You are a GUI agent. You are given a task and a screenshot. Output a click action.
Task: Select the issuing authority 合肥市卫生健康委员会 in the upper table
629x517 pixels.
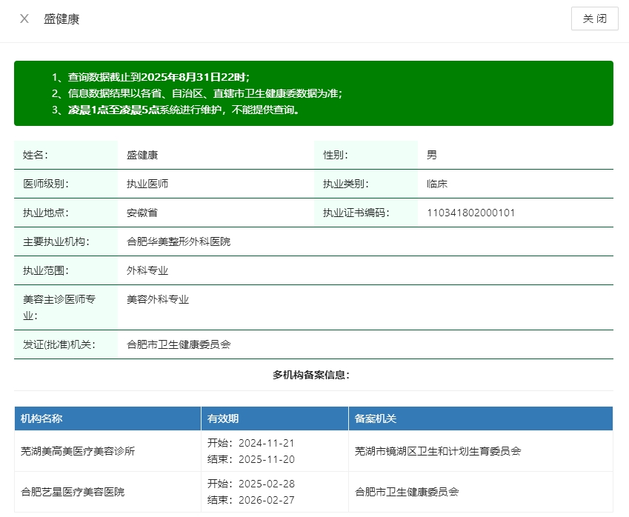coord(179,344)
